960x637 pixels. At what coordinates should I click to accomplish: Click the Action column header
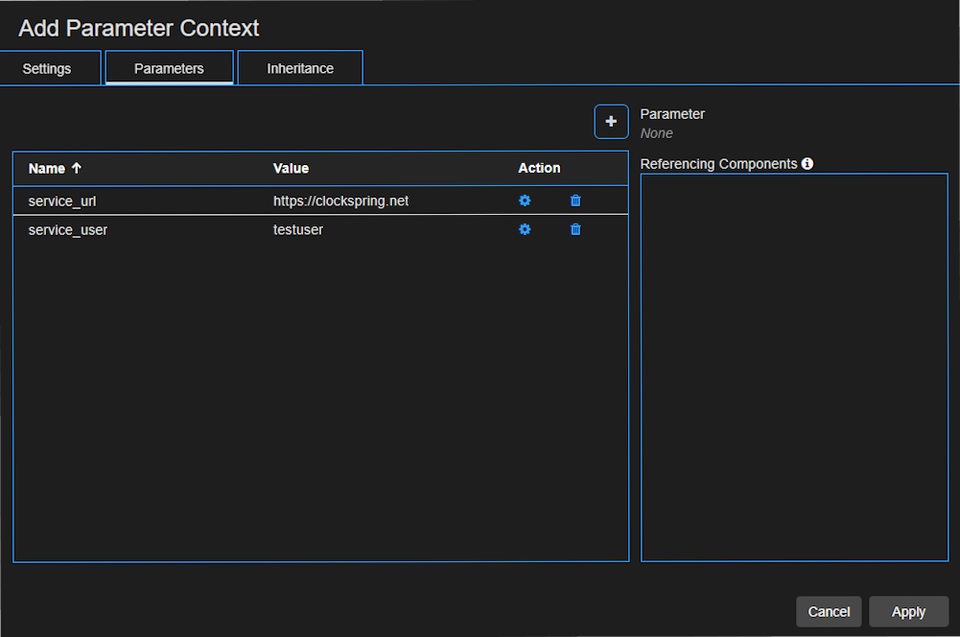pyautogui.click(x=539, y=168)
